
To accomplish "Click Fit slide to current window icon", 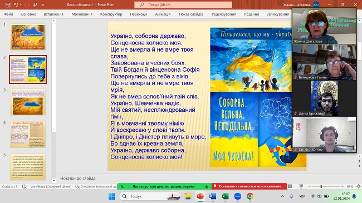I will 359,186.
